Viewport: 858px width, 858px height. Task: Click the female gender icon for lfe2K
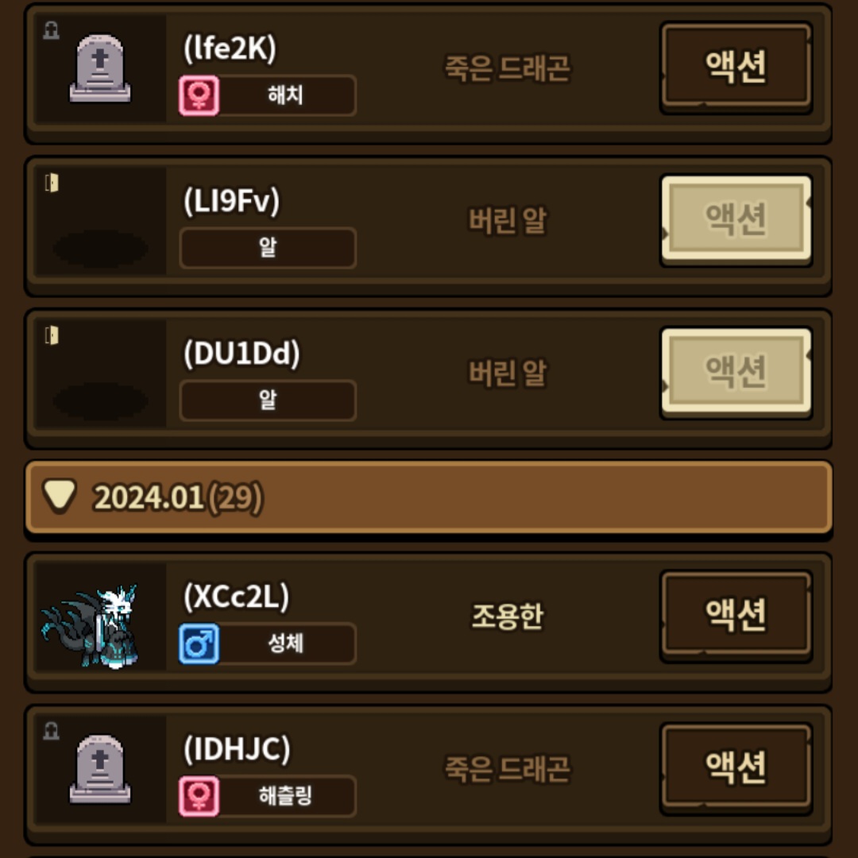[199, 96]
